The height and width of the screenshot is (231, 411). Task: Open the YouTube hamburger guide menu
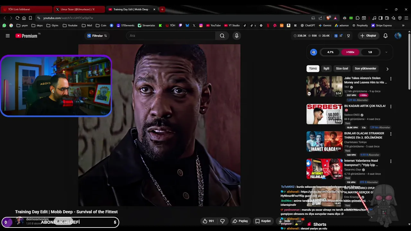point(8,36)
